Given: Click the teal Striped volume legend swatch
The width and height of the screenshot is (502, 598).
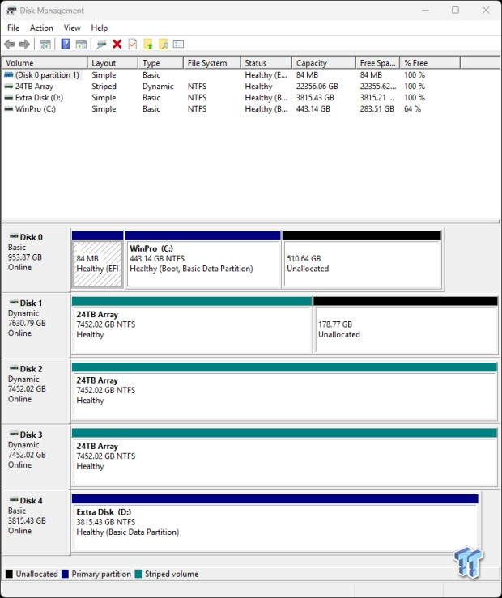Looking at the screenshot, I should [138, 574].
